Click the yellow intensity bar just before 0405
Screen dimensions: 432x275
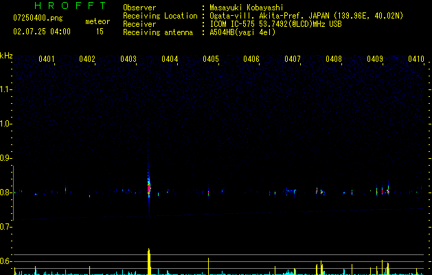tap(208, 266)
